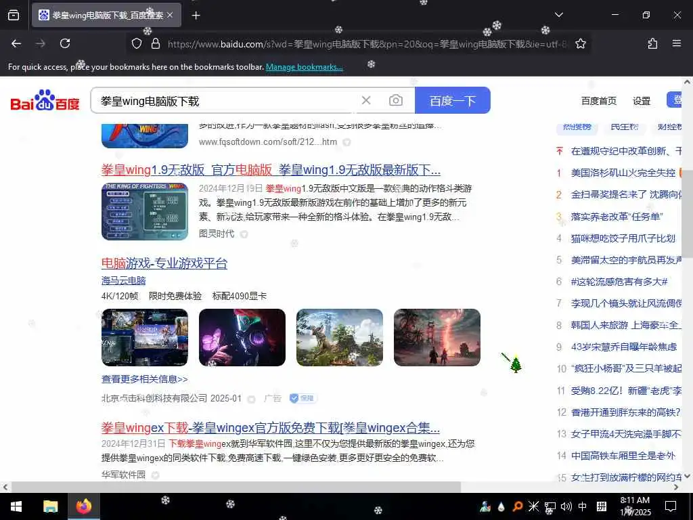The image size is (693, 520).
Task: Open hot search 美国洛杉矶山火完全失控
Action: point(623,173)
